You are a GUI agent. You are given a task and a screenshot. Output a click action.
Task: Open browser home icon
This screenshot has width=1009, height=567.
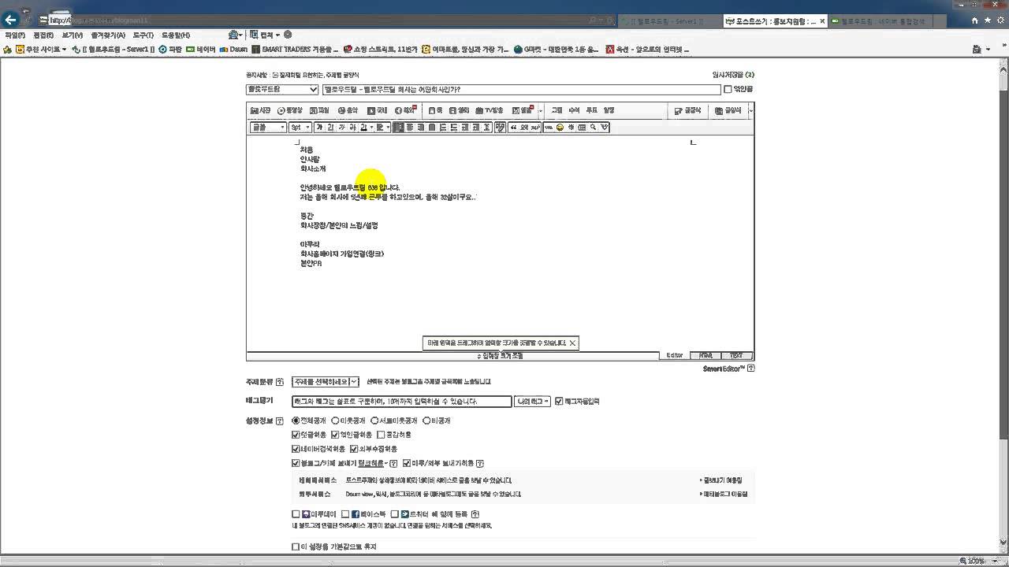[x=975, y=20]
